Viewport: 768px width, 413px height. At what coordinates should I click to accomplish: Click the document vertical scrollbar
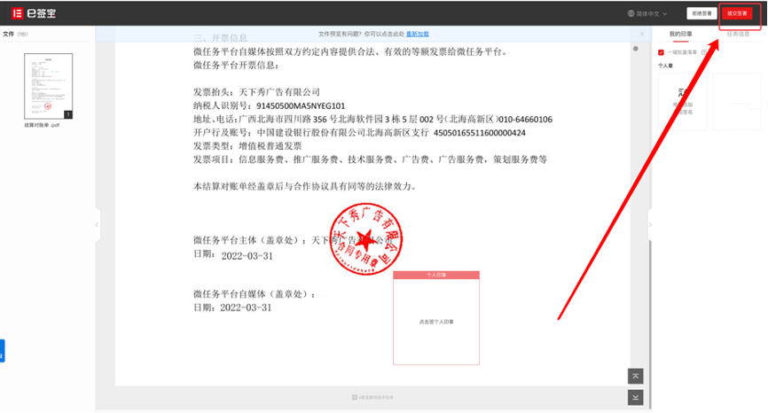point(650,323)
